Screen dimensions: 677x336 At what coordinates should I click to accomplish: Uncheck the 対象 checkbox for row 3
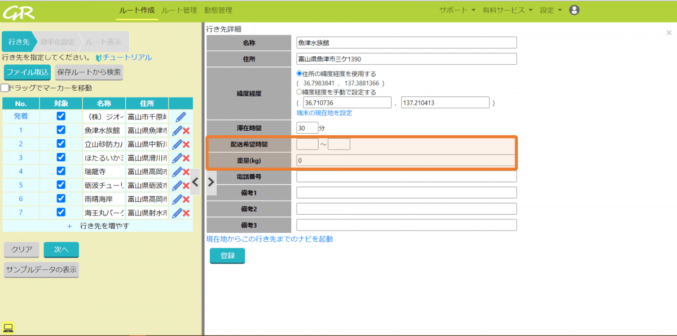pyautogui.click(x=61, y=157)
